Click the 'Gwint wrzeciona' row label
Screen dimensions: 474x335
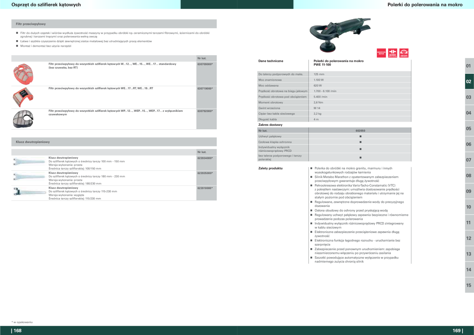click(x=269, y=108)
